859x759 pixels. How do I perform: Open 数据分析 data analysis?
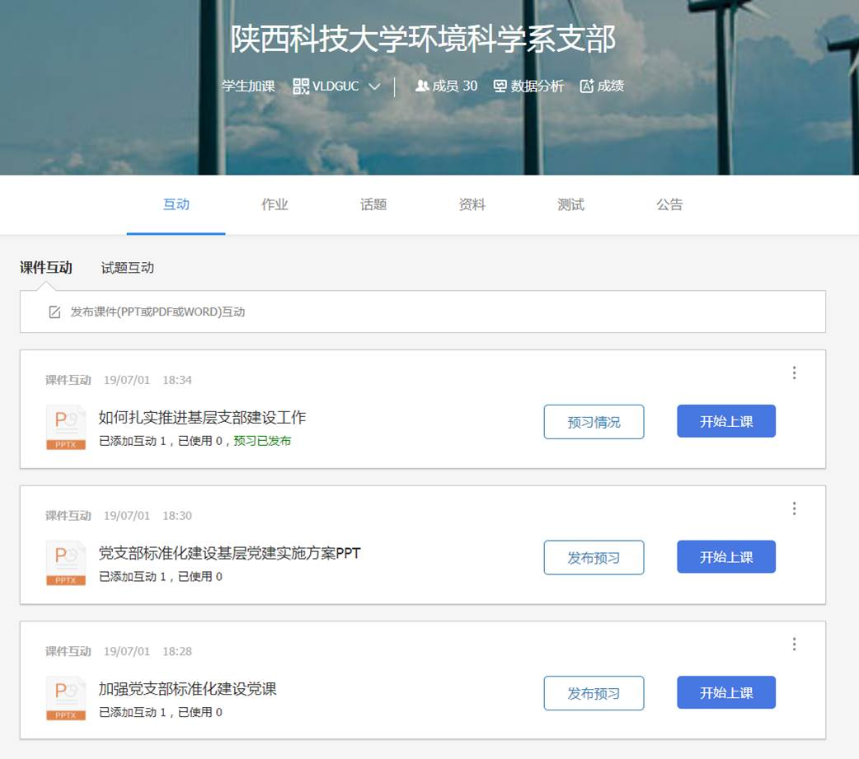528,86
